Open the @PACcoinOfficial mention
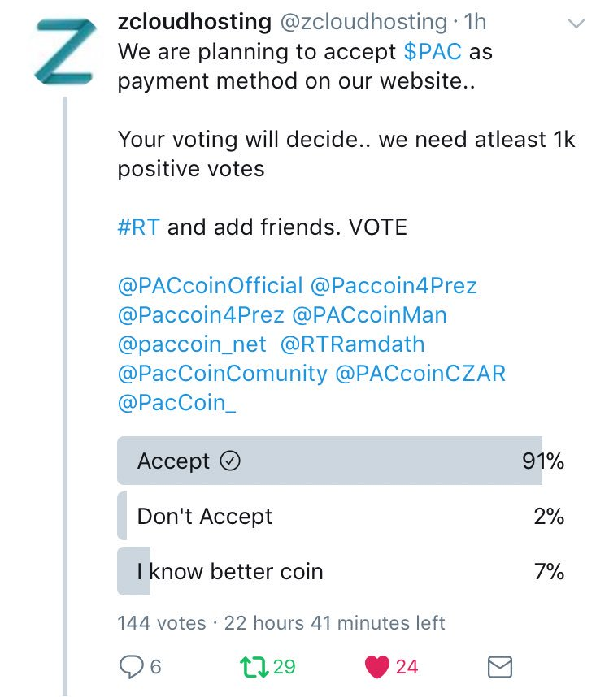This screenshot has height=697, width=609. pyautogui.click(x=210, y=285)
